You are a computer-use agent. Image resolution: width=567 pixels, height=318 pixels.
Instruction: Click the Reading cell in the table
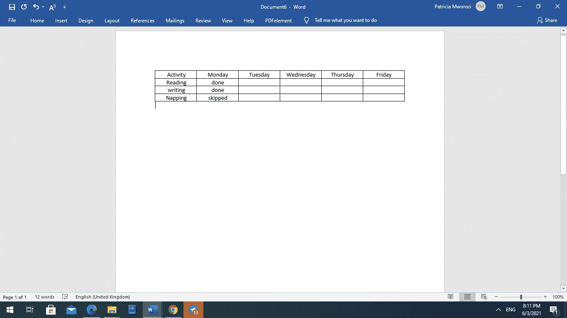[x=176, y=82]
